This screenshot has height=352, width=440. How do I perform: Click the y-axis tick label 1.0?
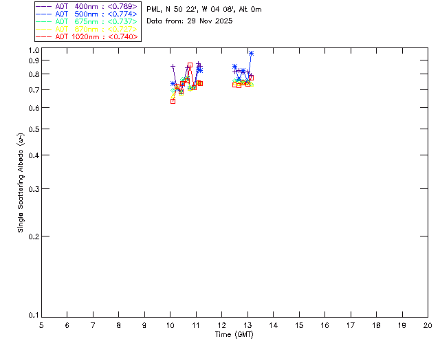tap(34, 50)
